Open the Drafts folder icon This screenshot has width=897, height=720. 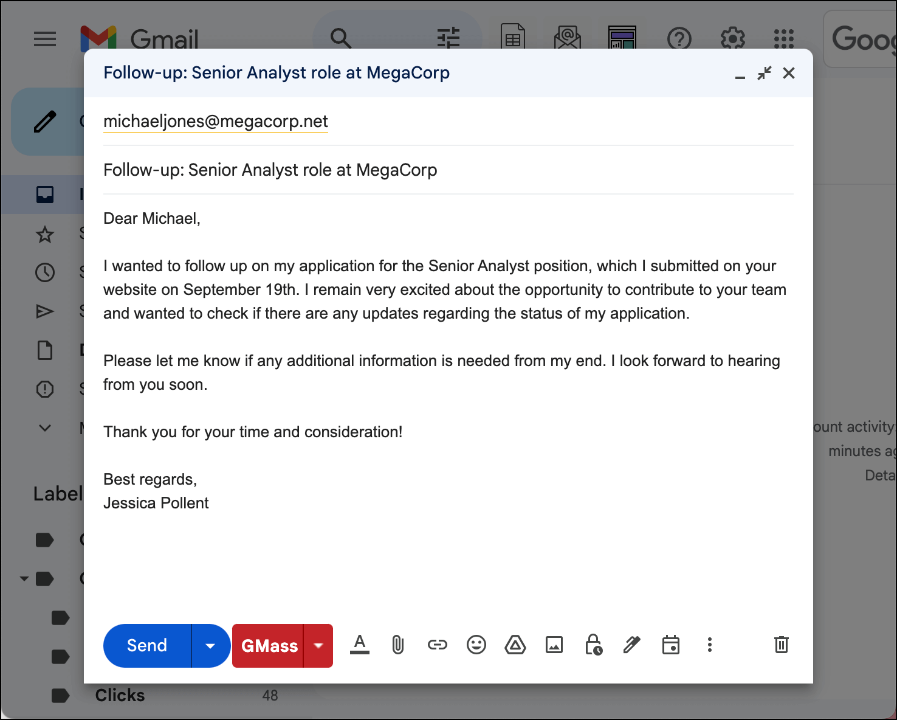[x=45, y=350]
